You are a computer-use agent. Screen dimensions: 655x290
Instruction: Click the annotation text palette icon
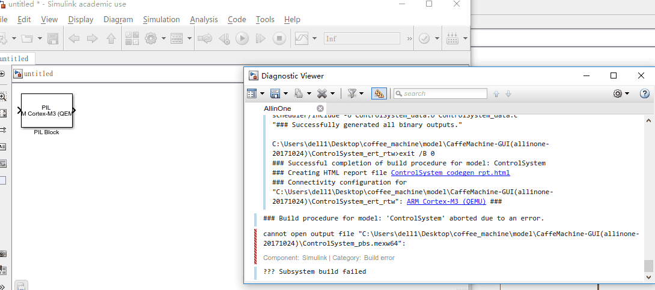point(2,147)
